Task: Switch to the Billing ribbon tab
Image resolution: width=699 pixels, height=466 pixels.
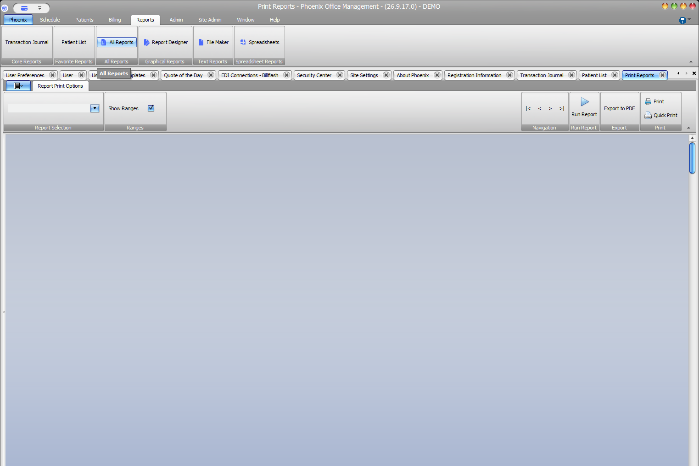Action: pyautogui.click(x=115, y=20)
